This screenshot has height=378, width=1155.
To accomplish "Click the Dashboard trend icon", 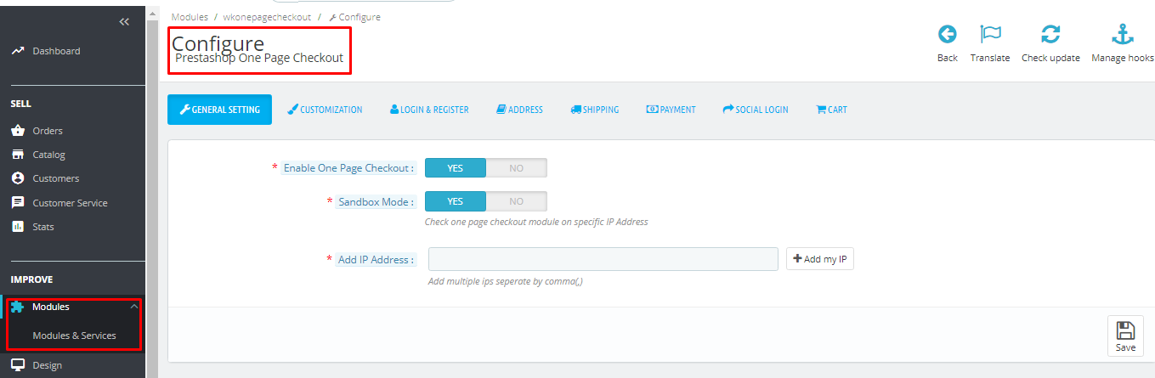I will tap(17, 51).
